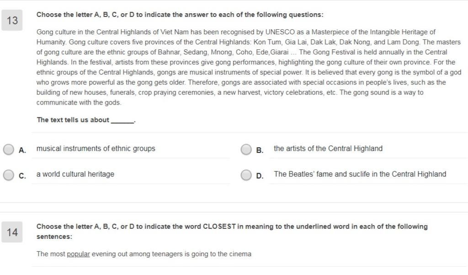Click the letter label 'A.'

click(x=22, y=150)
